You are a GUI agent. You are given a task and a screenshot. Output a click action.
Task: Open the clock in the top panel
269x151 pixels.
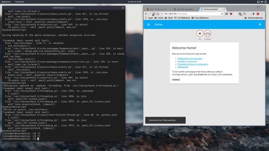[x=134, y=2]
